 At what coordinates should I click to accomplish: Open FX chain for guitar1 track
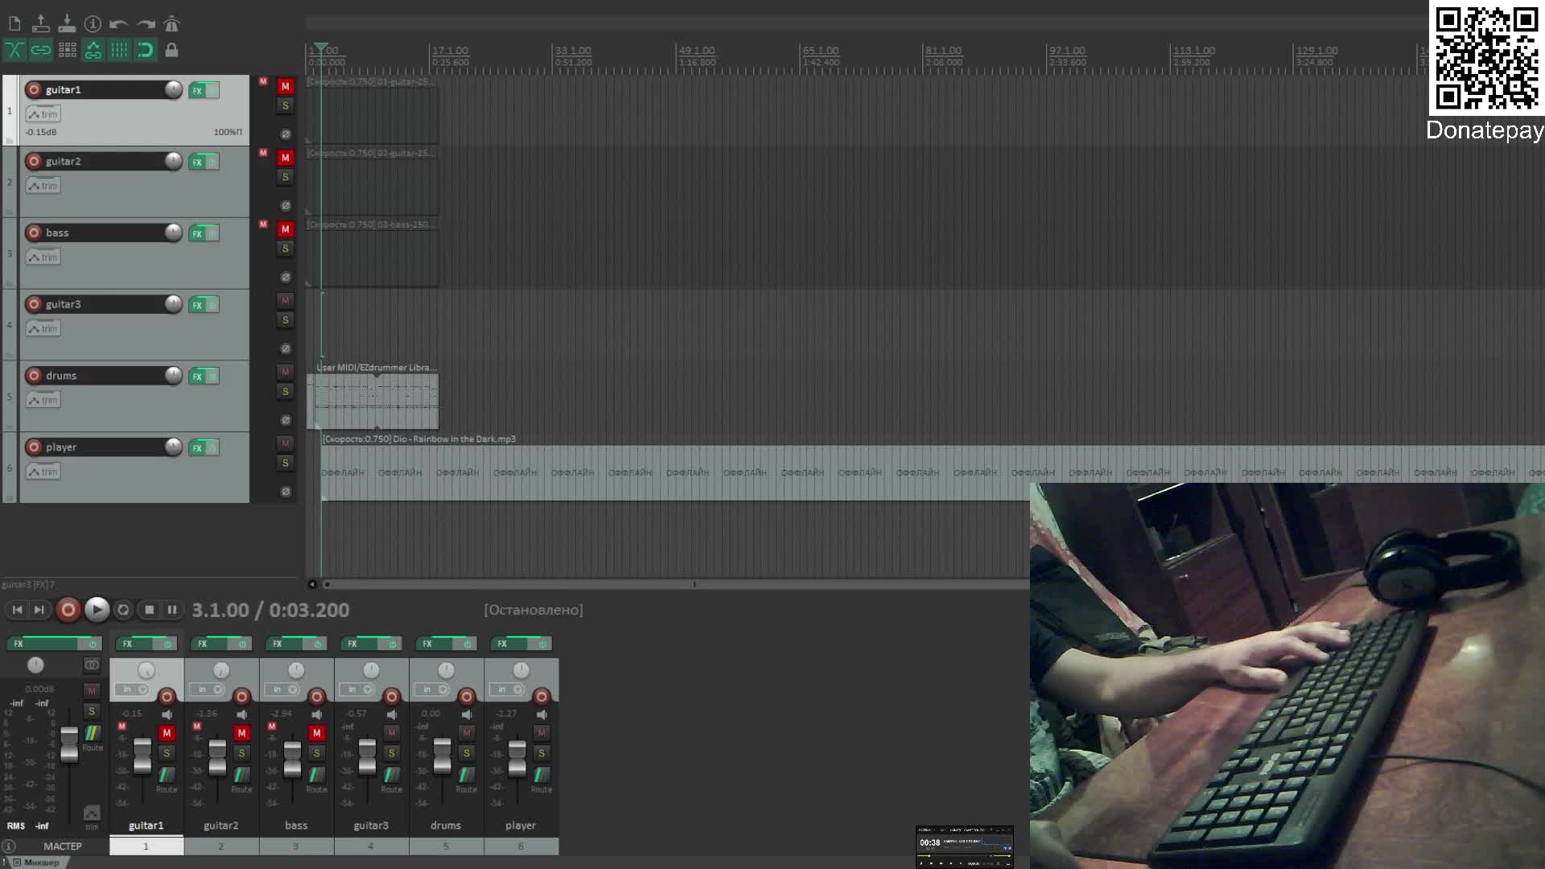click(197, 91)
